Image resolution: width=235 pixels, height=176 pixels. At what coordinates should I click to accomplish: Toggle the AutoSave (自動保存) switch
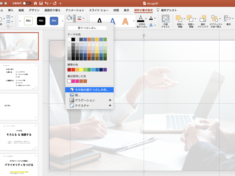(x=27, y=3)
